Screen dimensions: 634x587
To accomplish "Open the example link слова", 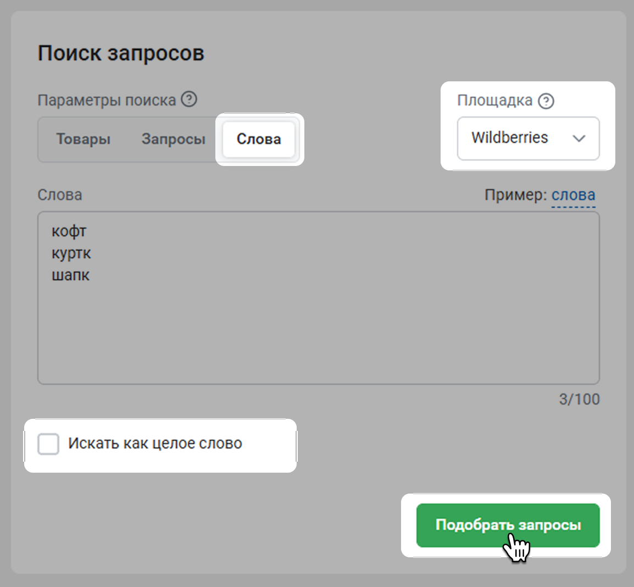I will pyautogui.click(x=573, y=195).
